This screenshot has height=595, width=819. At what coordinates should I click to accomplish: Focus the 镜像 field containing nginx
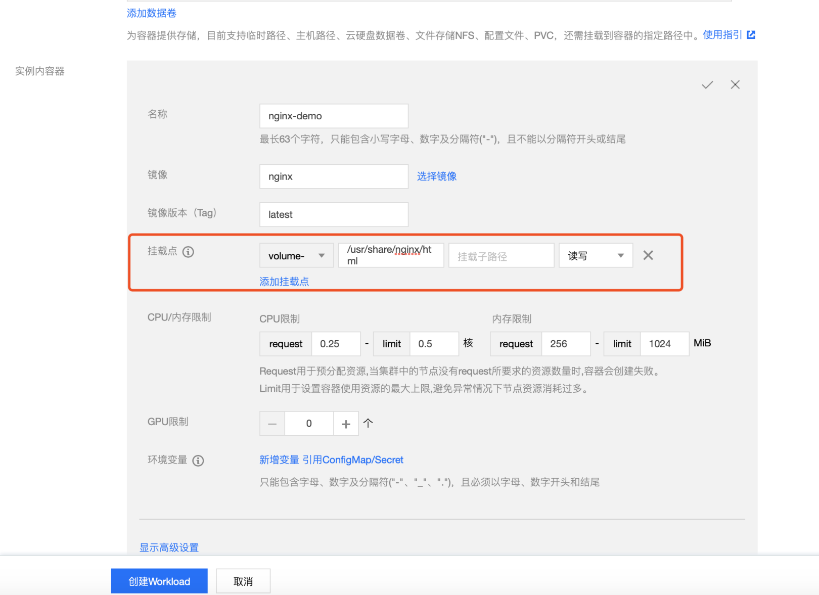coord(334,176)
